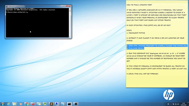Image resolution: width=189 pixels, height=106 pixels.
Task: Click step 1 DOWNLOAD PAPING in note
Action: point(136,33)
